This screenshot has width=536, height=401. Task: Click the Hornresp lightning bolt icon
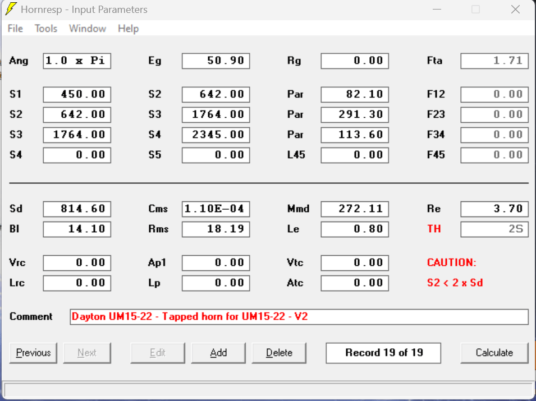point(11,9)
